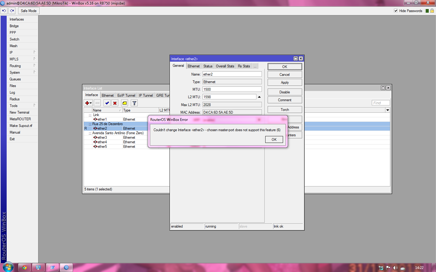Expand the IP submenu arrow in the sidebar
This screenshot has height=272, width=436.
[x=35, y=52]
